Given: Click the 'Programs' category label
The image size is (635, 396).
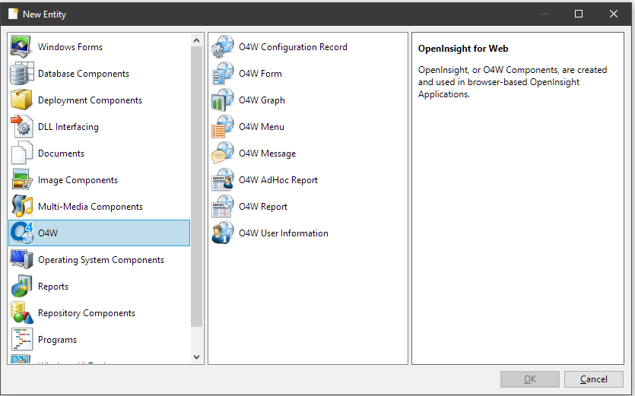Looking at the screenshot, I should (57, 340).
